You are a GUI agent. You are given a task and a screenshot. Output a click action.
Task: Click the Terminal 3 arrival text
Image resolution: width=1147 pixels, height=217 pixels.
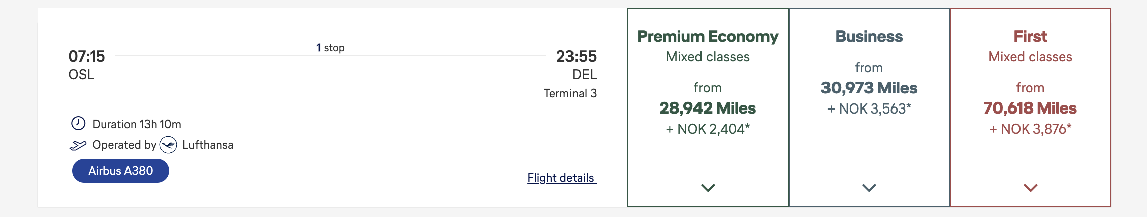point(570,93)
